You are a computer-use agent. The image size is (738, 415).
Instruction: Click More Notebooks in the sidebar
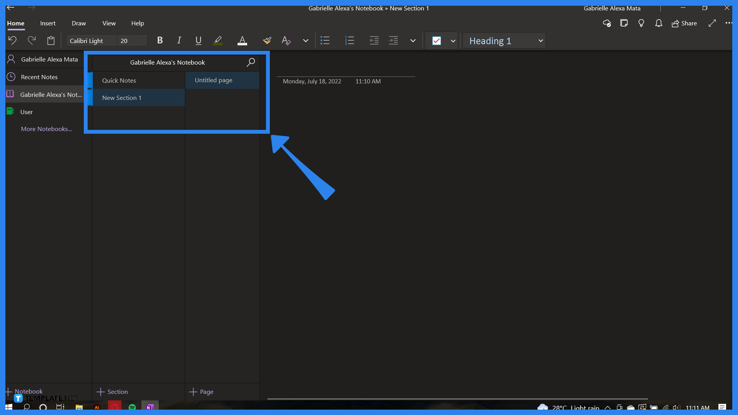click(x=47, y=129)
